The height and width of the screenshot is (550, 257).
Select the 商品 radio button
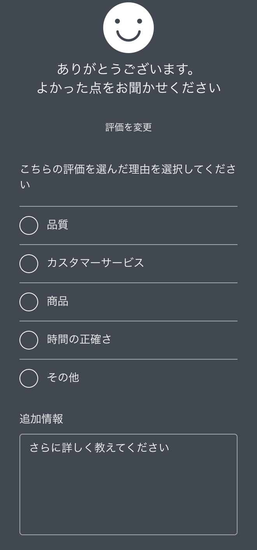pos(28,302)
